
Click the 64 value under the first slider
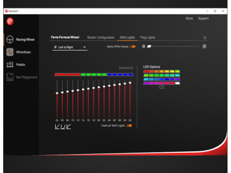pyautogui.click(x=57, y=120)
